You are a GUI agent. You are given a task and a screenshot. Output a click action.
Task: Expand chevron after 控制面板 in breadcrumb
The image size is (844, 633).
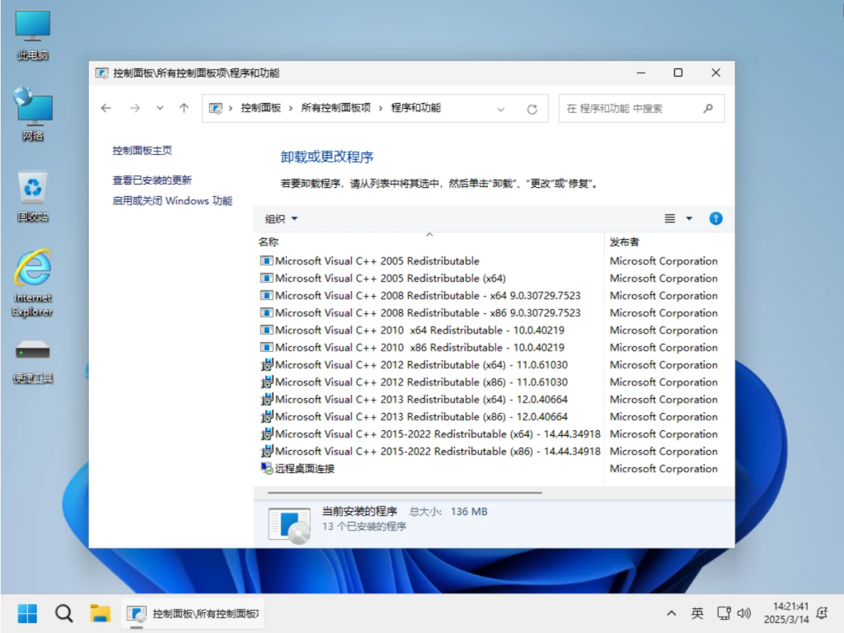point(291,108)
